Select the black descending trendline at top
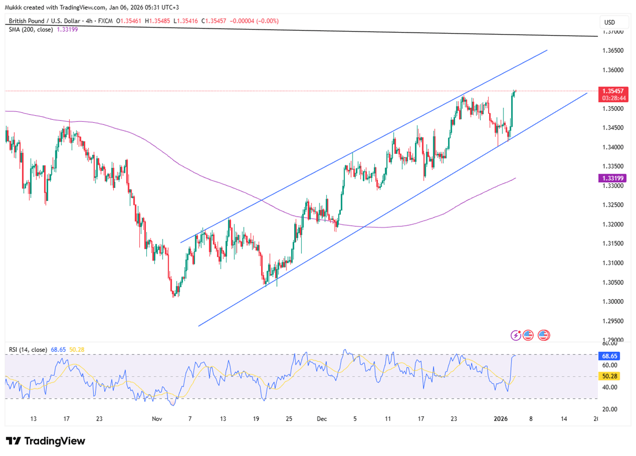 tap(305, 30)
